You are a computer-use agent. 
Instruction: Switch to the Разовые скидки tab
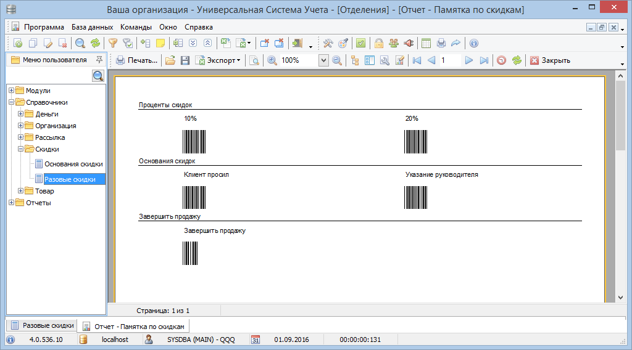click(x=41, y=325)
